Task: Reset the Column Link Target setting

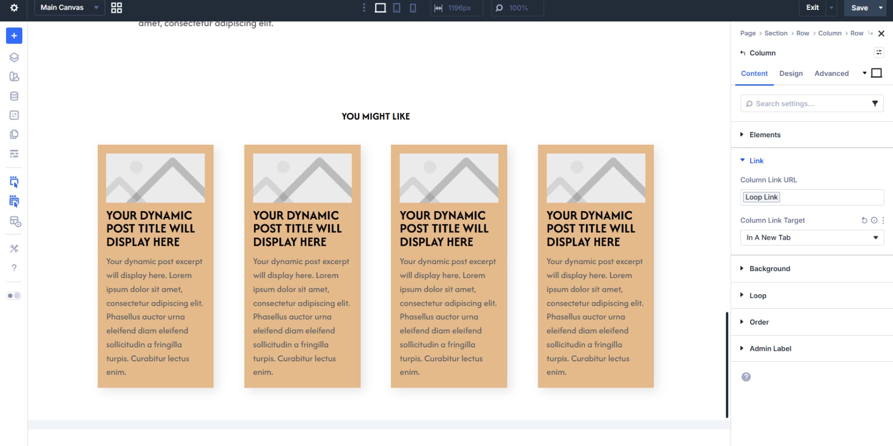Action: (864, 220)
